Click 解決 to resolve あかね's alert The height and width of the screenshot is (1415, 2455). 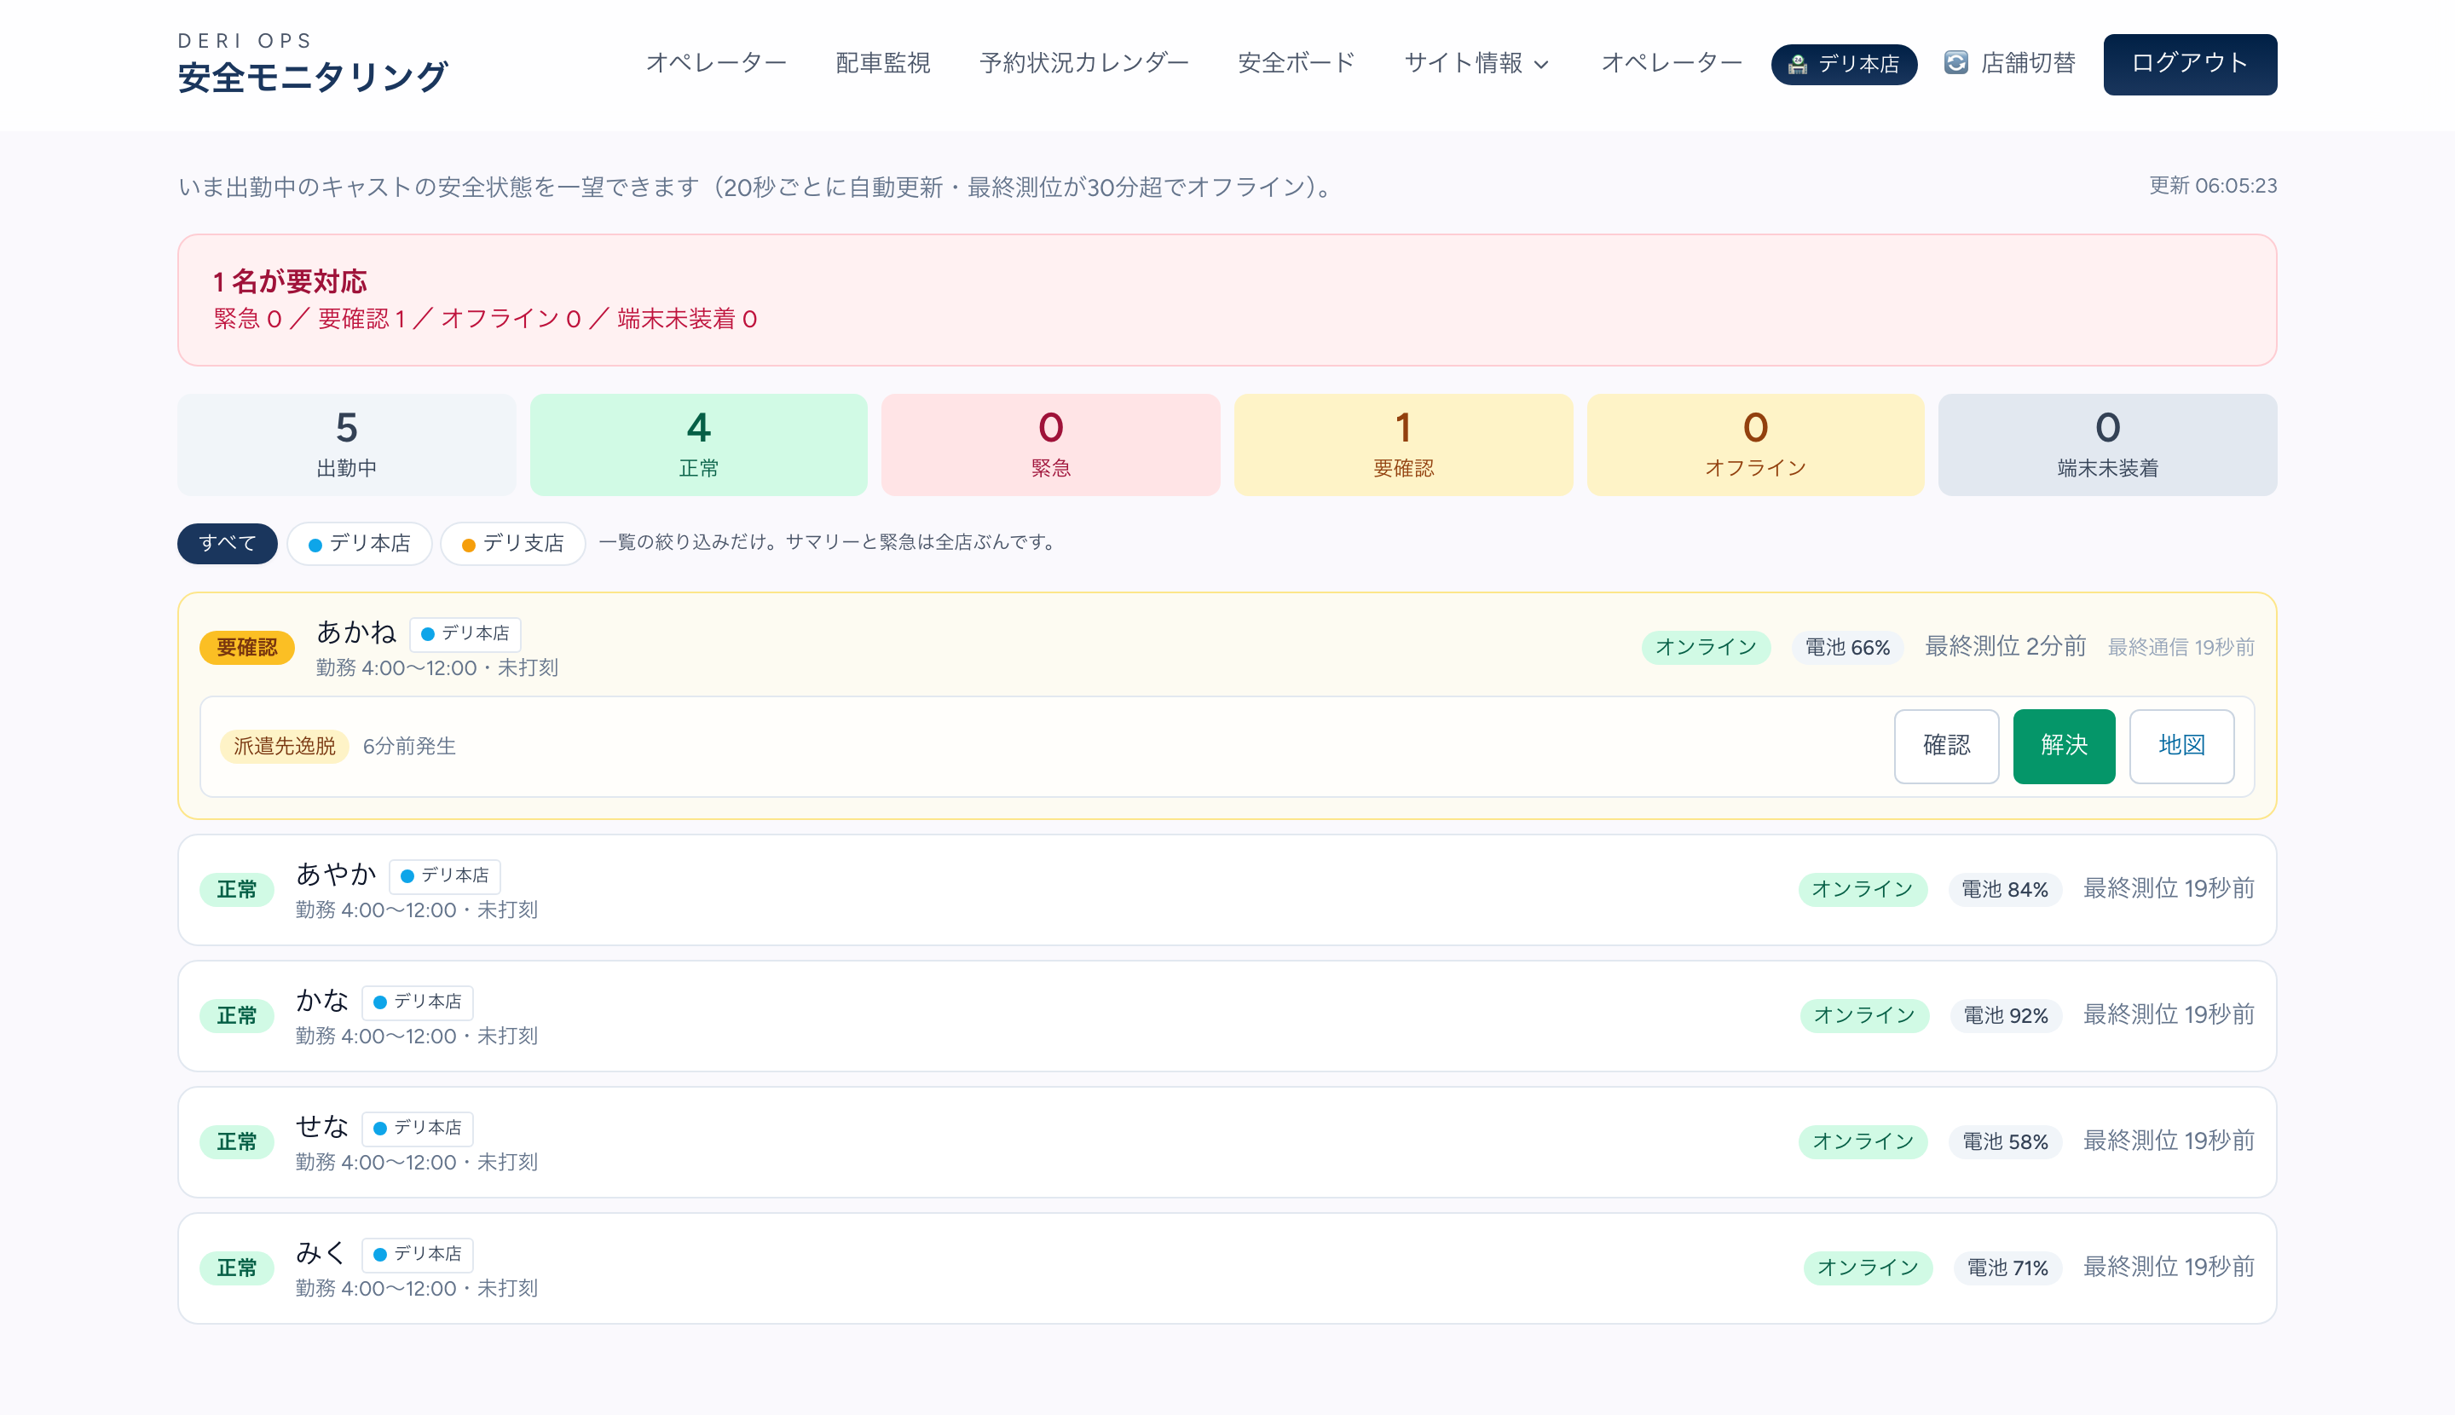click(2064, 745)
